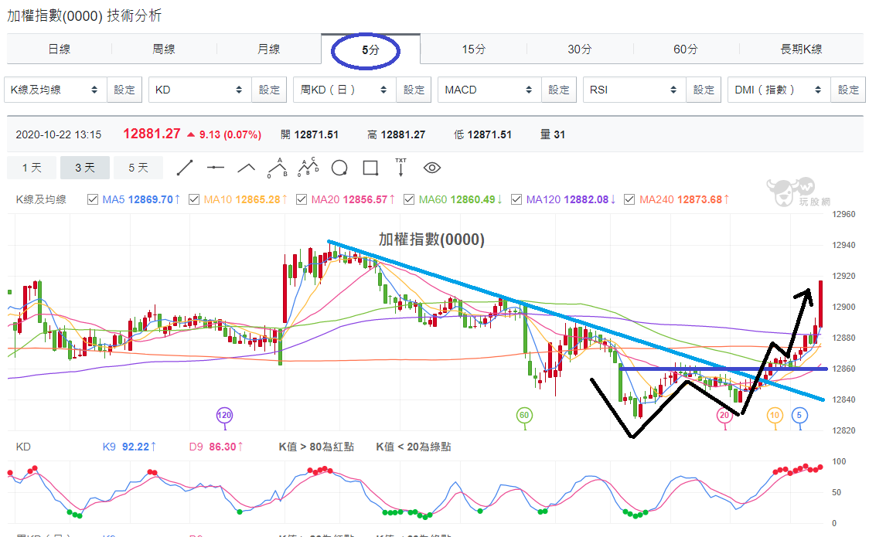Viewport: 869px width, 537px height.
Task: Toggle drawing visibility eye icon
Action: coord(431,168)
